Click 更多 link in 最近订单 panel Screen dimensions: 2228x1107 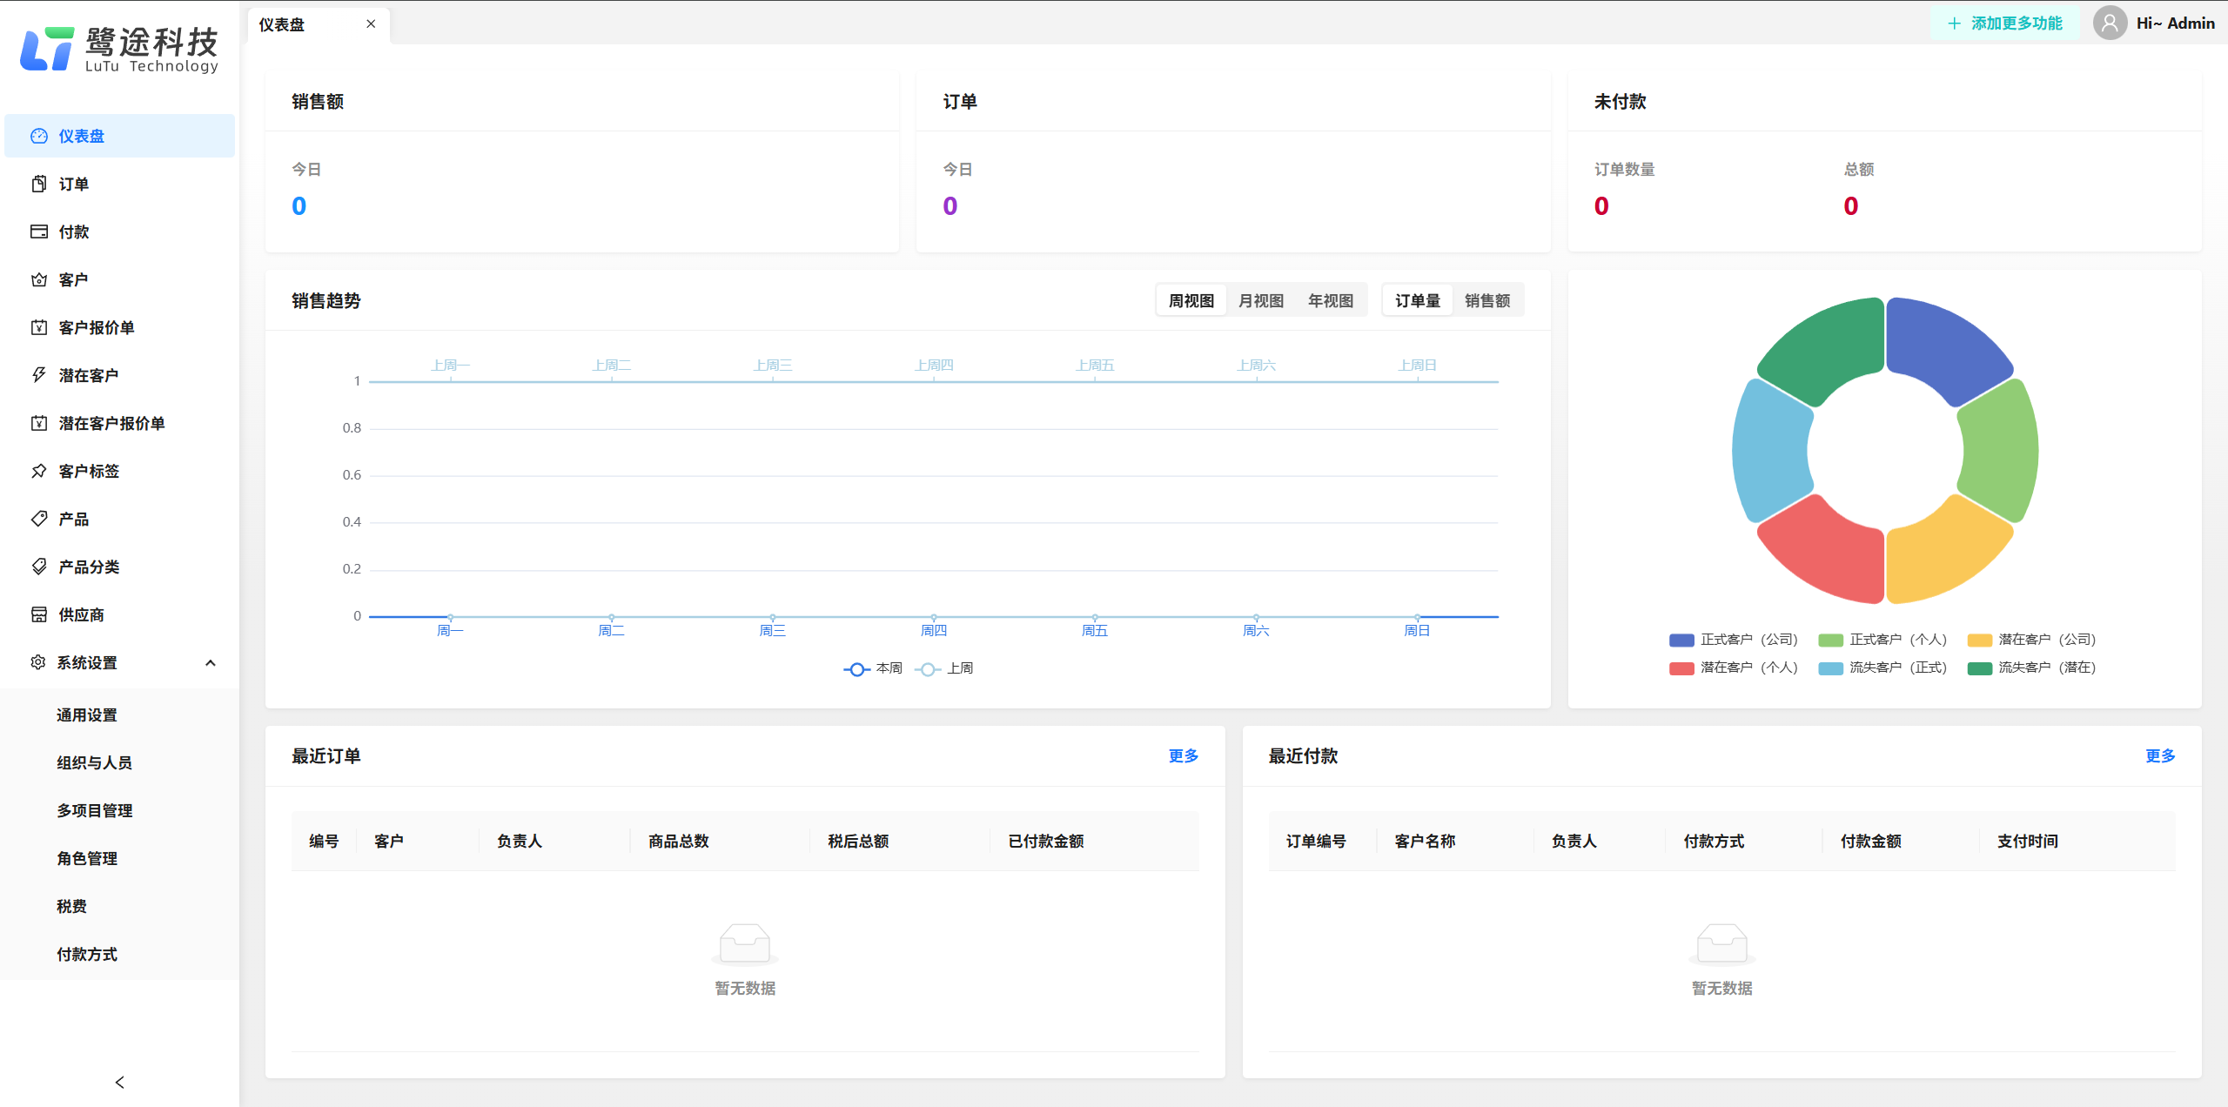[1183, 755]
